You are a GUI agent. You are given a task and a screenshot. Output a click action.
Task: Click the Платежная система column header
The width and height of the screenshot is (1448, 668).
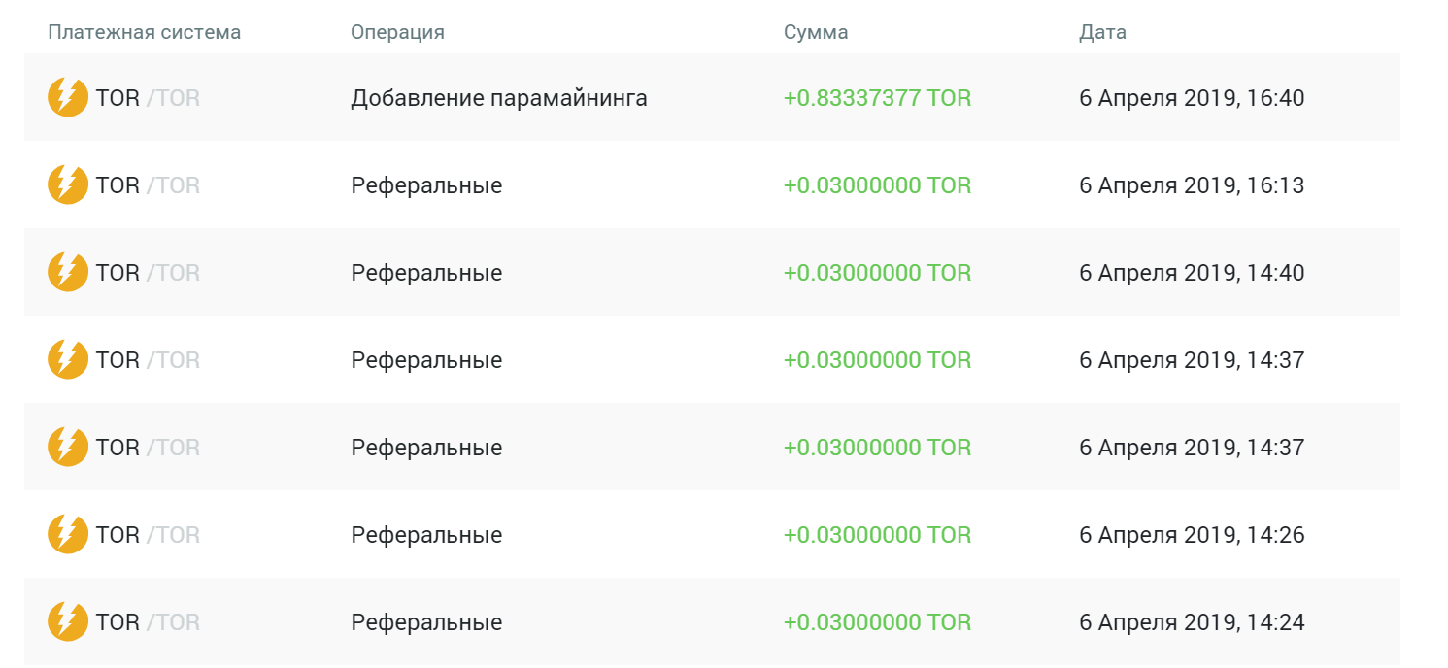click(x=145, y=32)
